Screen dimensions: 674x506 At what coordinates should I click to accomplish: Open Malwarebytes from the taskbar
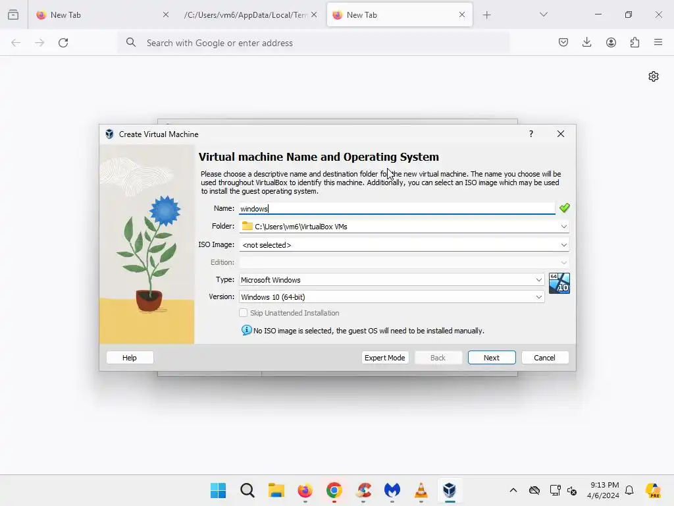point(392,490)
